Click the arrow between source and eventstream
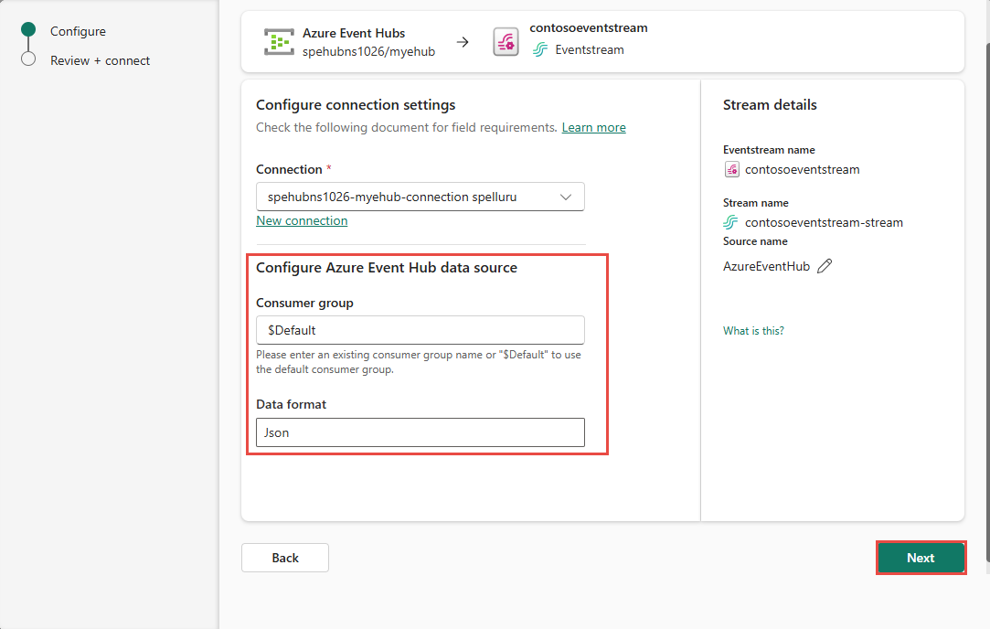The width and height of the screenshot is (990, 629). [463, 42]
